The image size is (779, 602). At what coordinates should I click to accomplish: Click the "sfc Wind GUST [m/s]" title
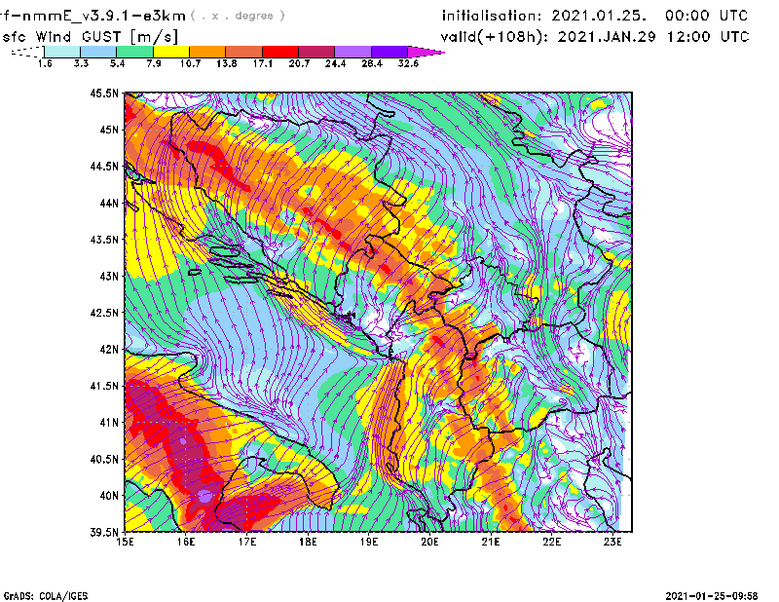point(90,37)
